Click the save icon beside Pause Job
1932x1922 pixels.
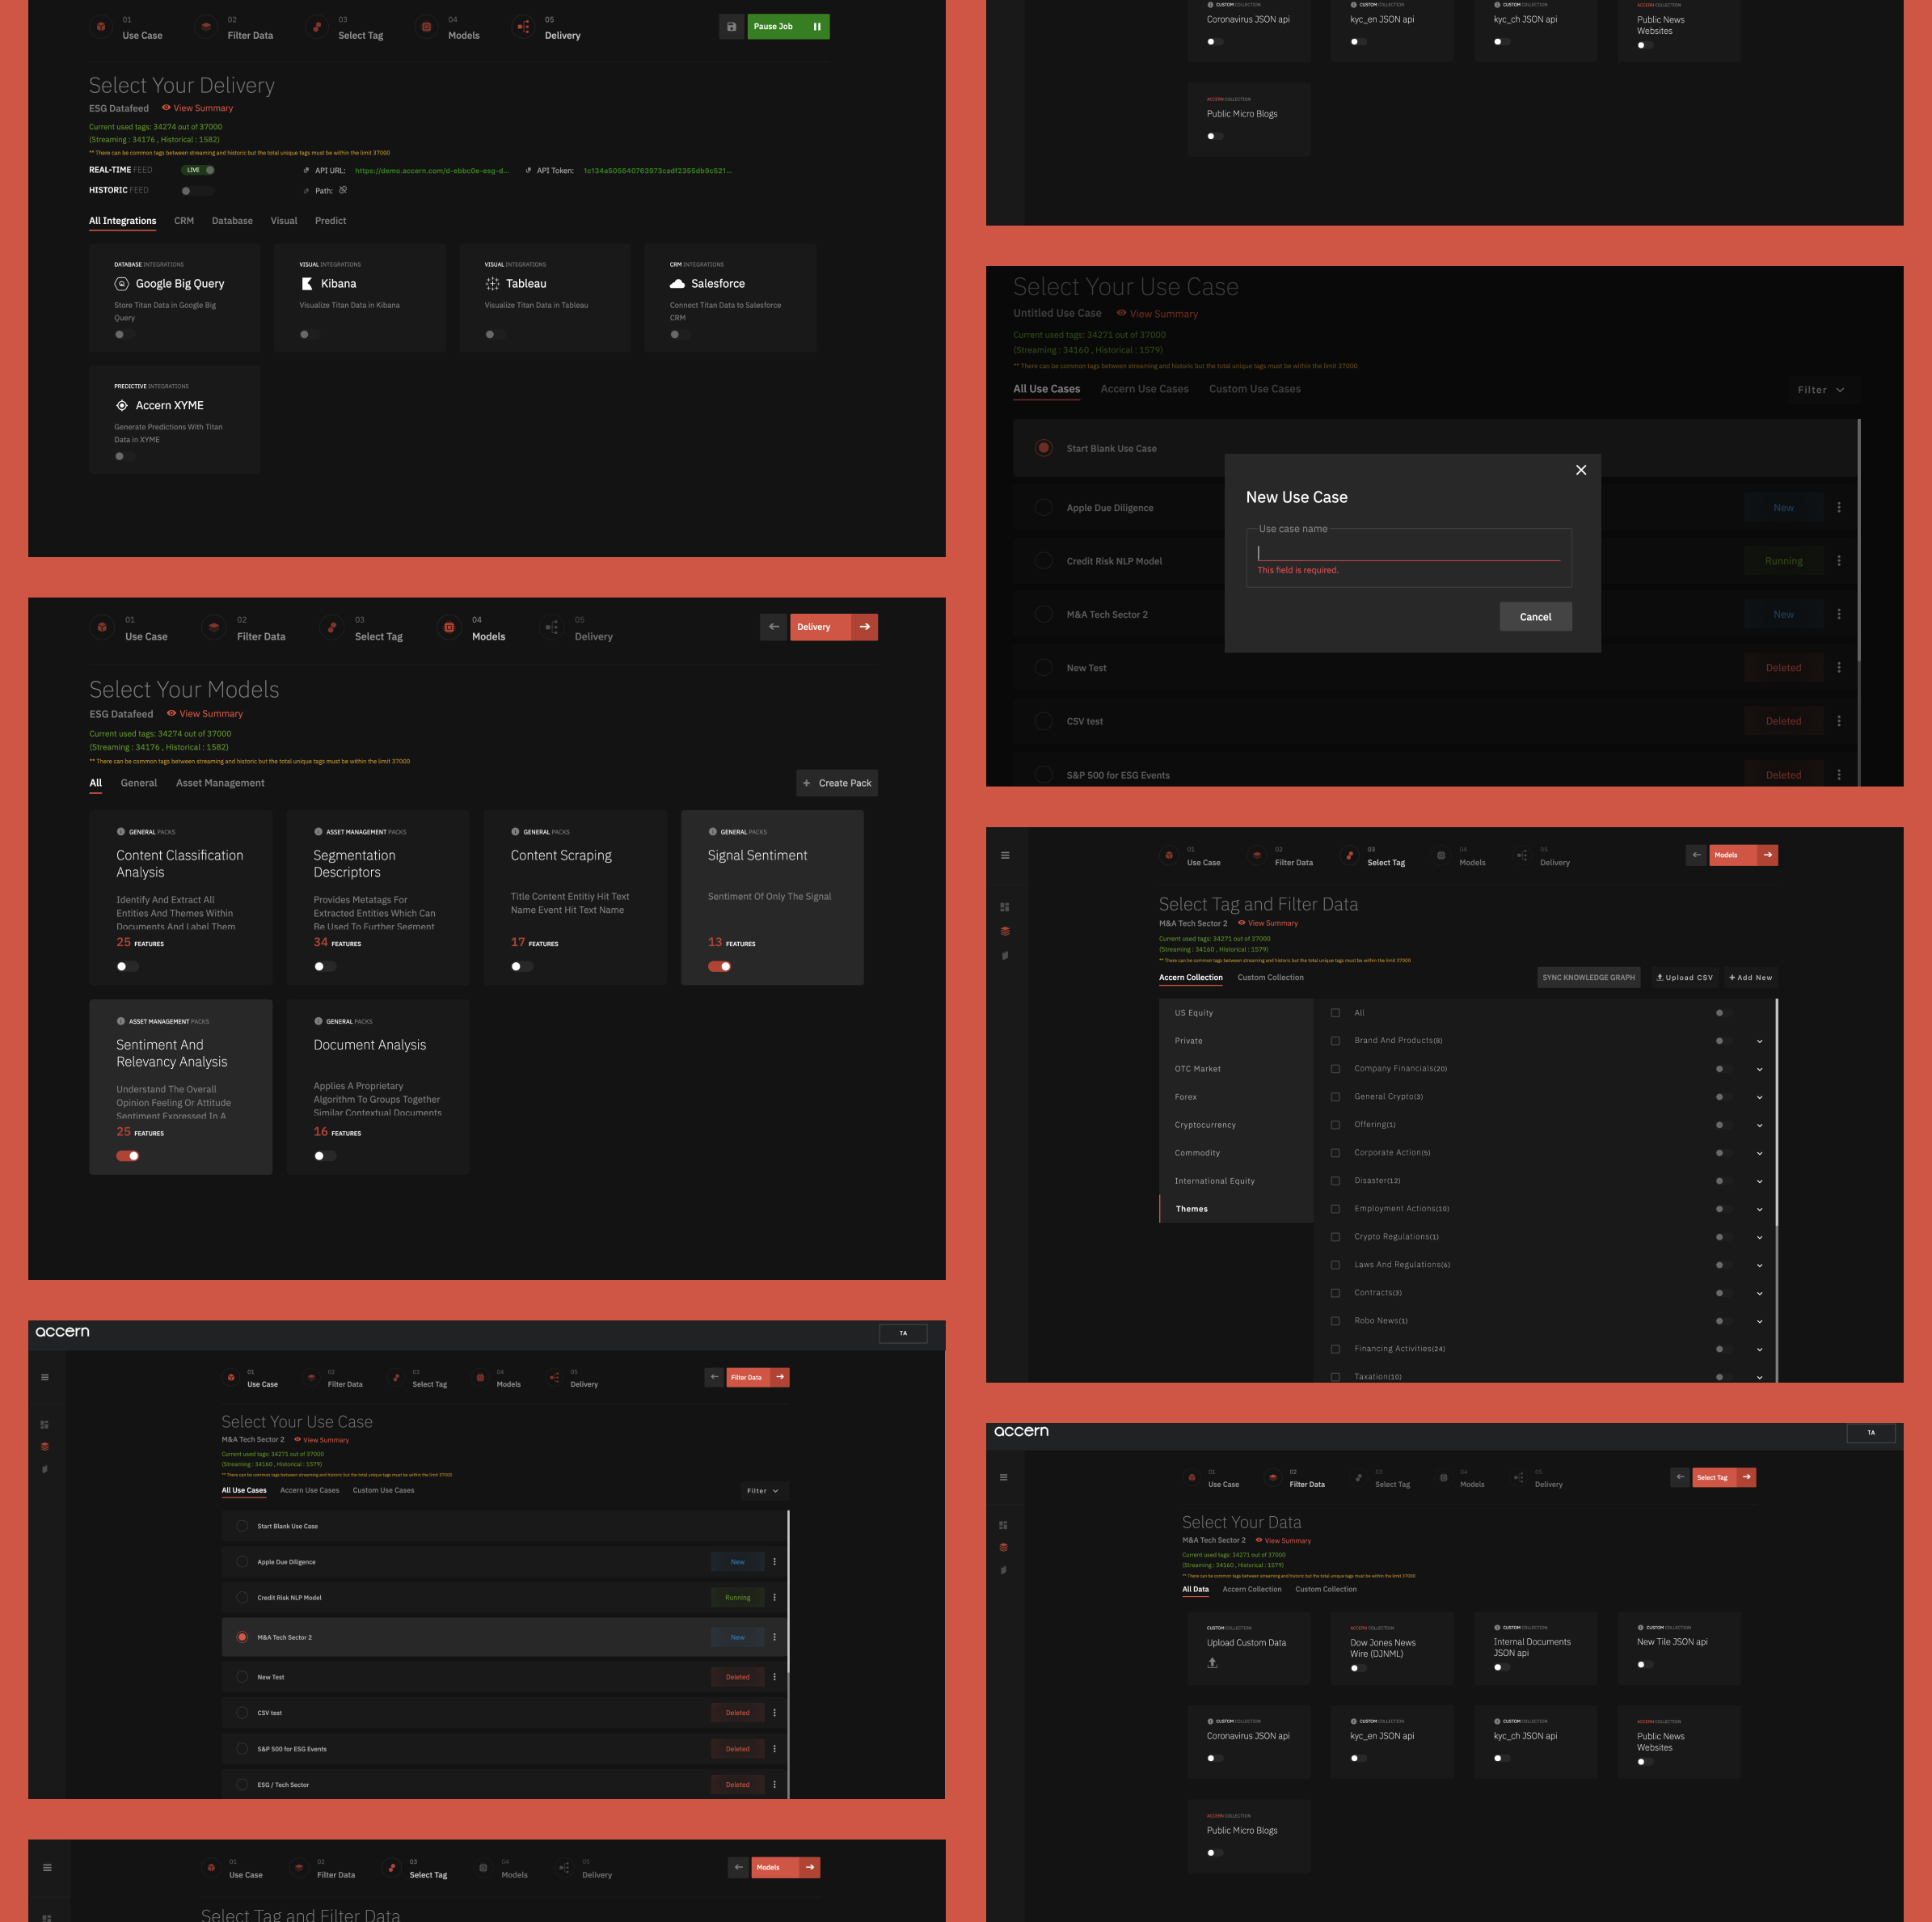pyautogui.click(x=731, y=27)
